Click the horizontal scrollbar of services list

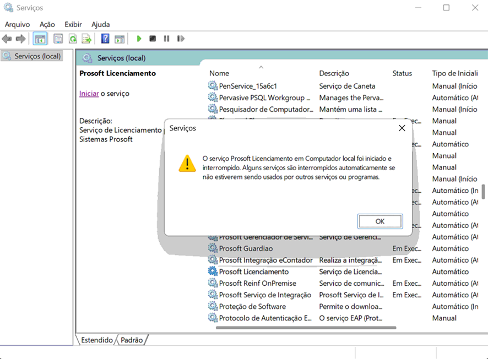pos(306,327)
